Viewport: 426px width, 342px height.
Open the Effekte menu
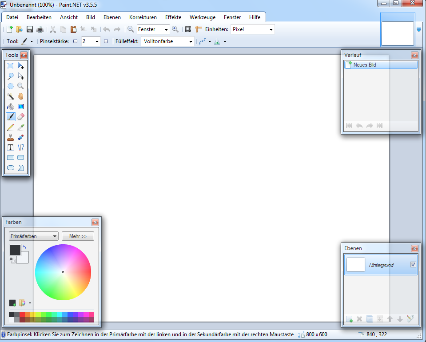point(173,17)
